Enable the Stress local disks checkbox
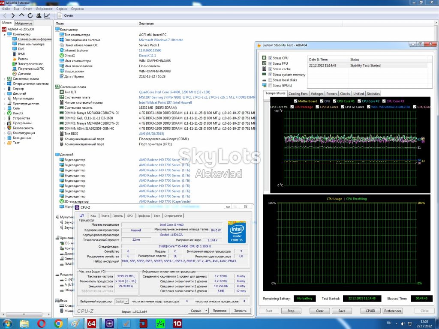 pyautogui.click(x=270, y=80)
